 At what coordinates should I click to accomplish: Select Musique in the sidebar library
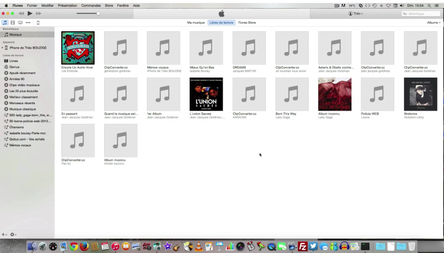pyautogui.click(x=27, y=35)
